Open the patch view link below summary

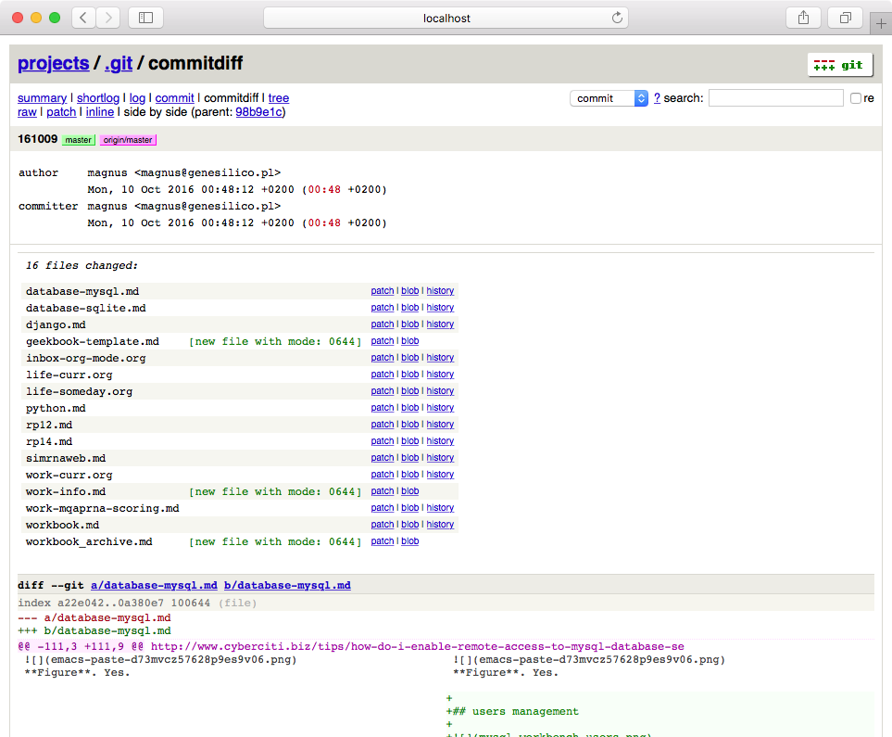point(61,112)
